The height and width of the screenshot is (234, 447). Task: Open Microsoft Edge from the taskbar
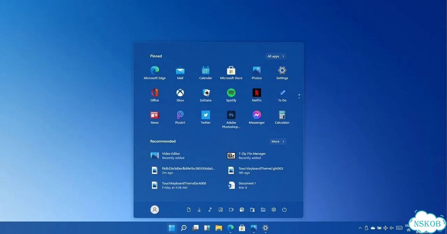pos(230,228)
